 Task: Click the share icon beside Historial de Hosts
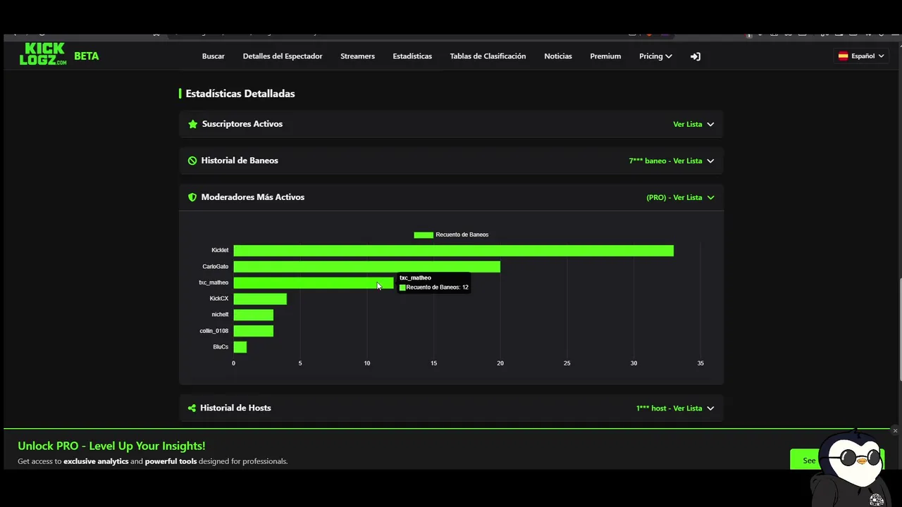click(x=192, y=408)
